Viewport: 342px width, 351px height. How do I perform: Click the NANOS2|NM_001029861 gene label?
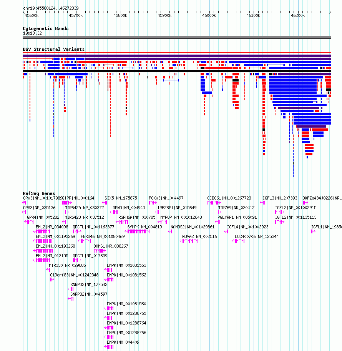point(193,227)
